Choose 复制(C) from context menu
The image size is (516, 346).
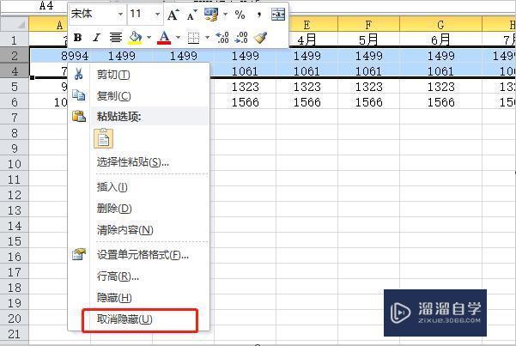pos(138,96)
